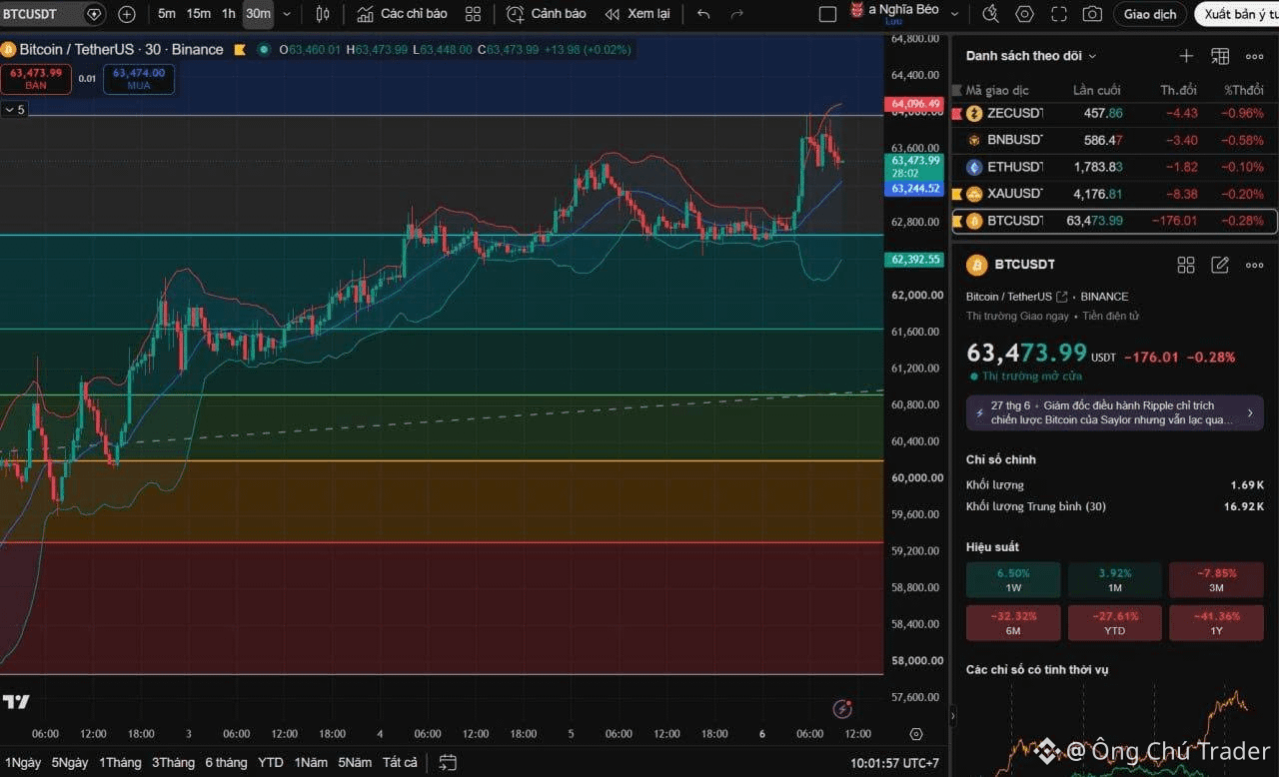The width and height of the screenshot is (1279, 777).
Task: Expand the Danh sách theo dõi watchlist dropdown
Action: coord(1031,56)
